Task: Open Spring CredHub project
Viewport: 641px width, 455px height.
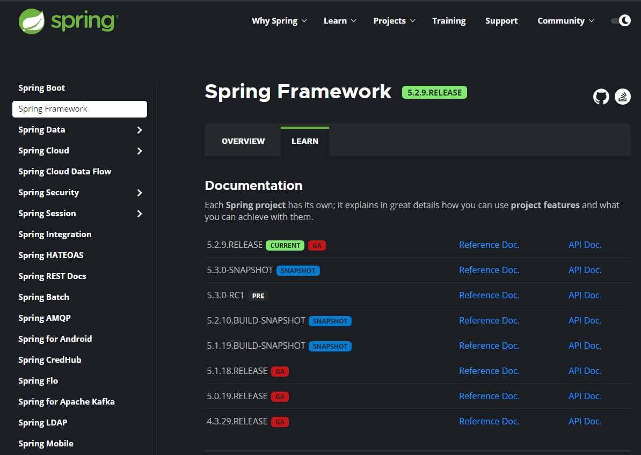Action: tap(50, 360)
